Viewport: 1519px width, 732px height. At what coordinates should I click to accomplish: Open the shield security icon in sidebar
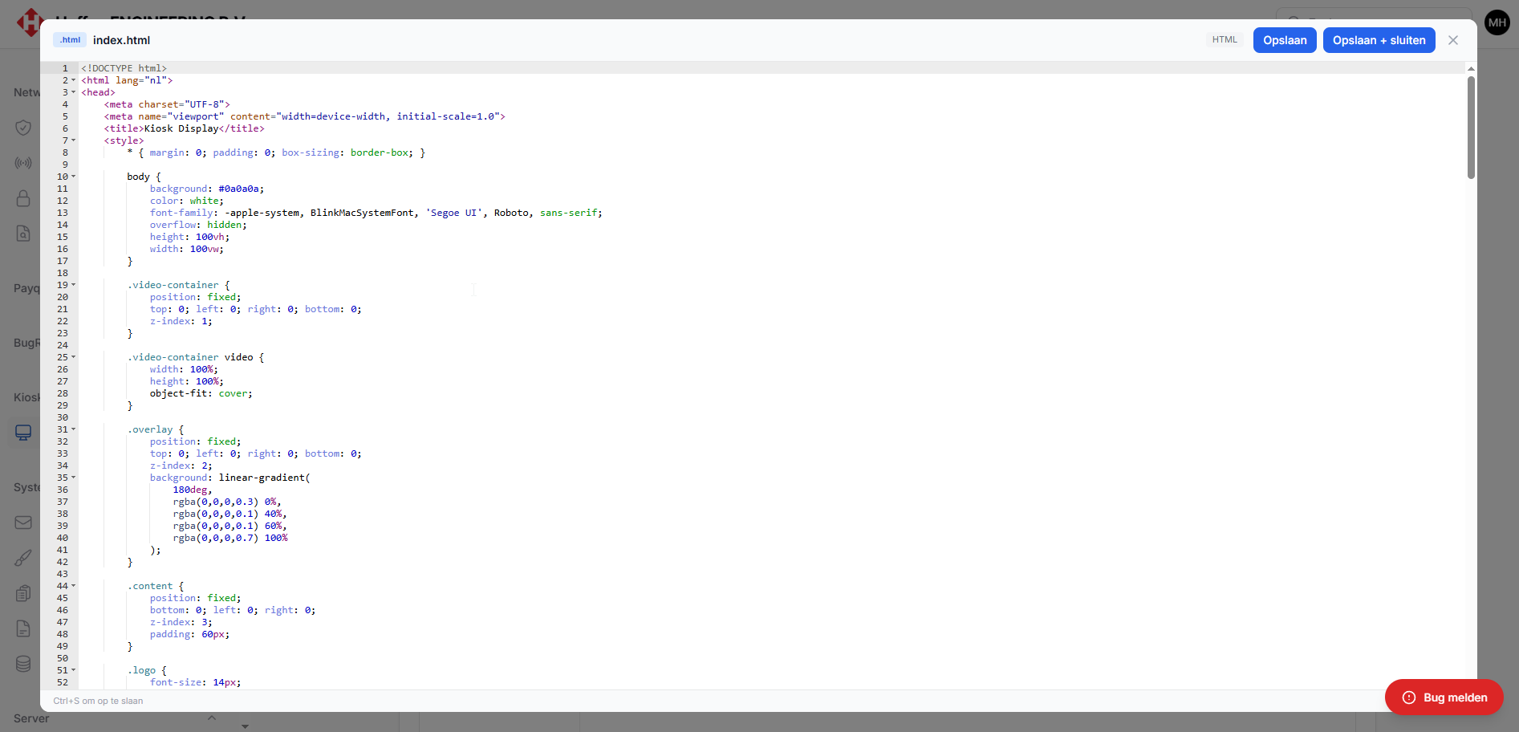[23, 128]
